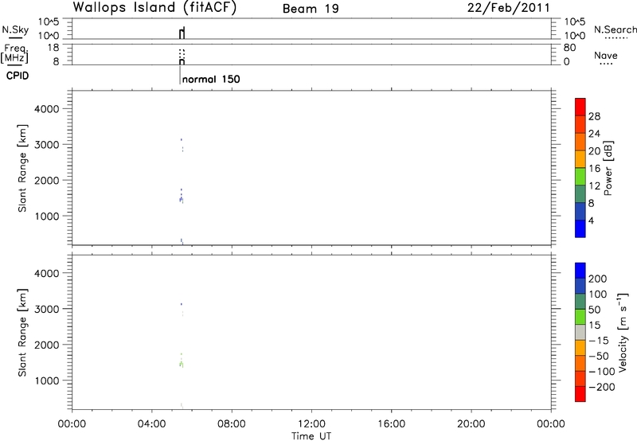Select the 'Time UT' axis title
Viewport: 637px width, 441px height.
tap(311, 436)
